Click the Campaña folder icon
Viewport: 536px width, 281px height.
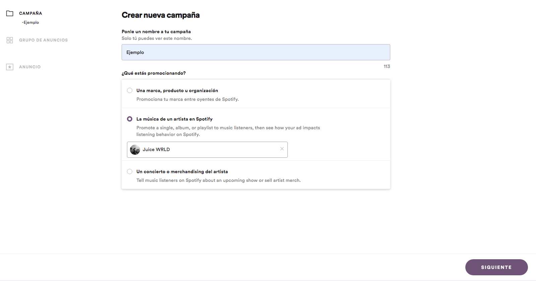[x=10, y=13]
